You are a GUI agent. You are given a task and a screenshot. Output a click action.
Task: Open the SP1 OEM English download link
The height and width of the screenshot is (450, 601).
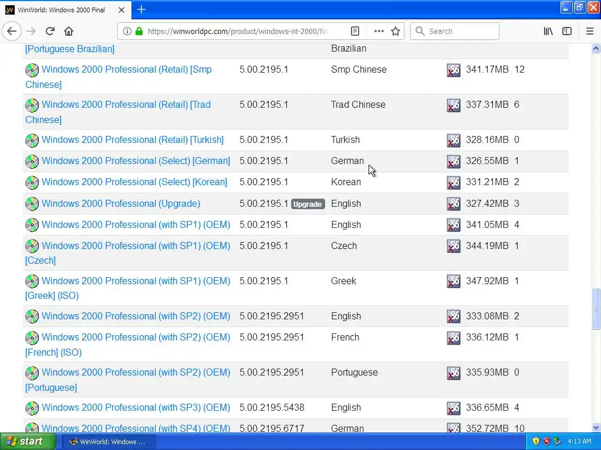[x=136, y=224]
